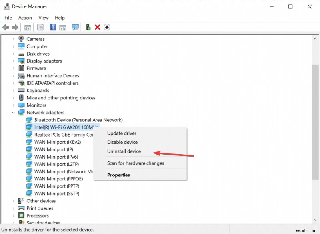Click the red X uninstall toolbar icon
The height and width of the screenshot is (234, 320).
pos(97,27)
